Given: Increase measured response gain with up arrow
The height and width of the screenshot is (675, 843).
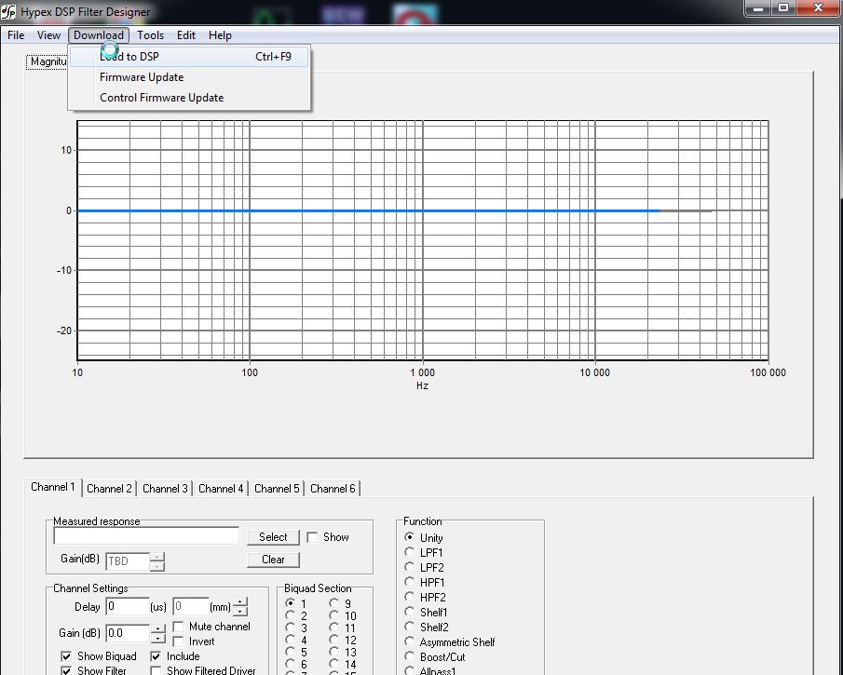Looking at the screenshot, I should coord(156,557).
